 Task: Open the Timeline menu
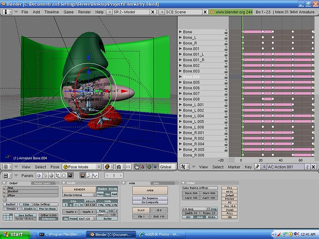pos(52,12)
